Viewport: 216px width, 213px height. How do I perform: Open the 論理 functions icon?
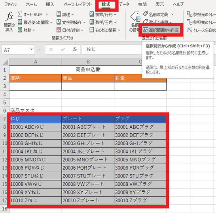click(x=59, y=14)
